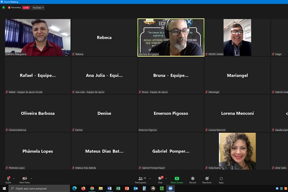The image size is (288, 192).
Task: Select the Denise participant tile
Action: [x=104, y=113]
